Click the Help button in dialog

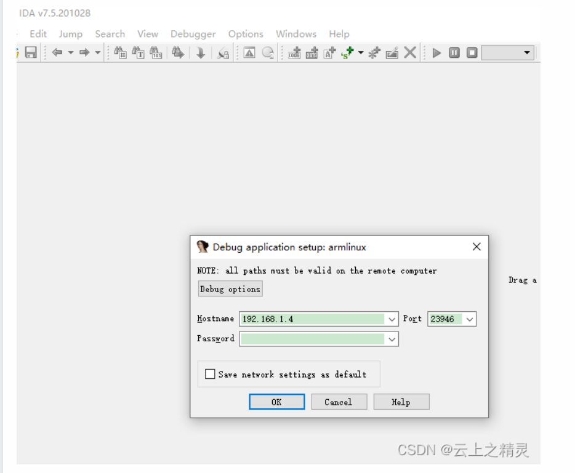(401, 402)
